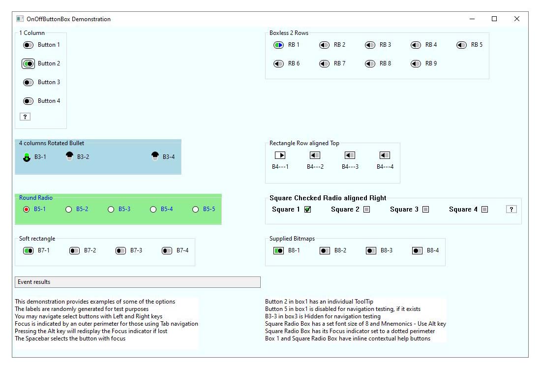Toggle Button 4 in 1 Column box
The height and width of the screenshot is (369, 541).
pos(28,101)
